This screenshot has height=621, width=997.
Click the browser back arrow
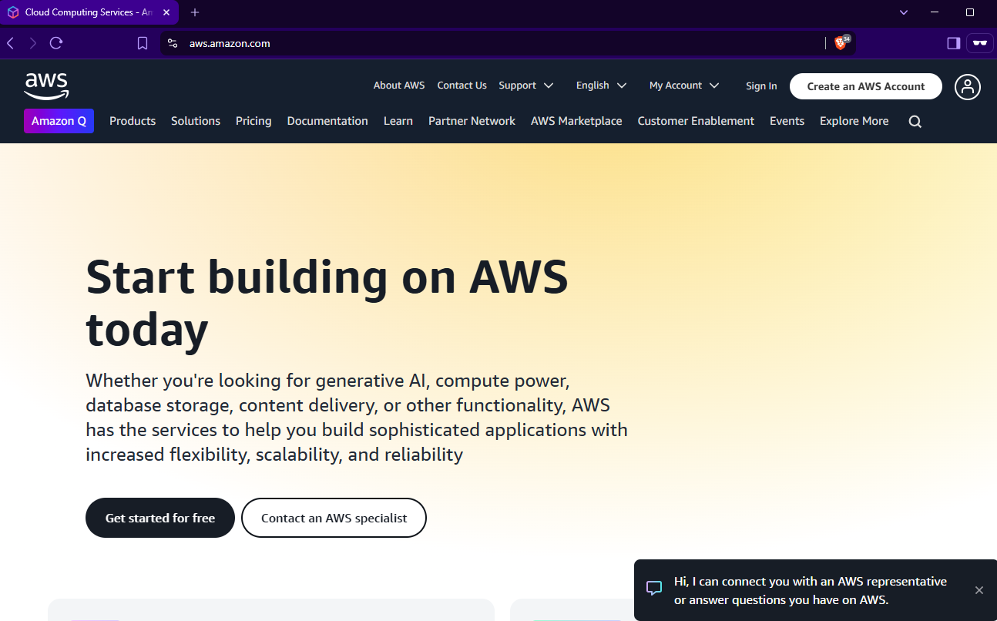(11, 43)
